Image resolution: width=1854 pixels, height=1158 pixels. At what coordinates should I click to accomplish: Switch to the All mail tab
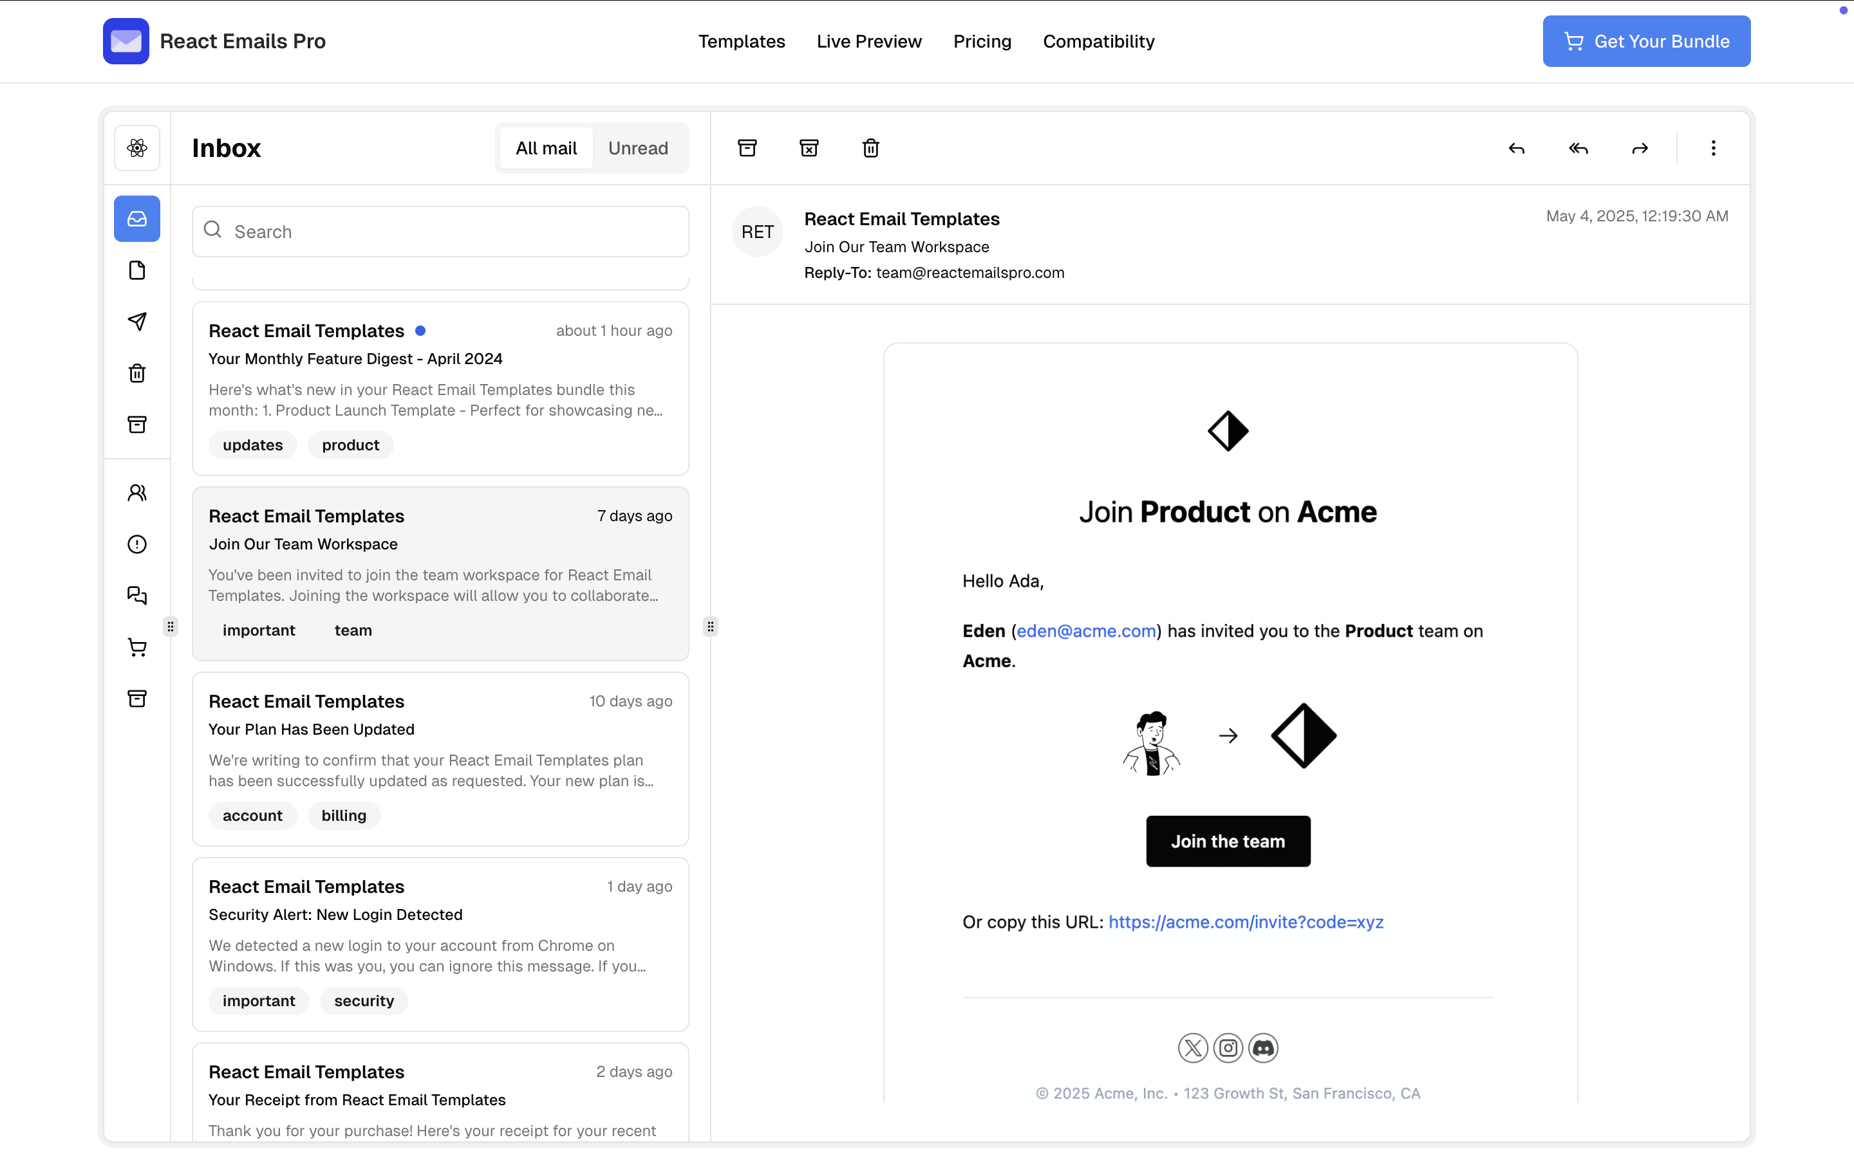pyautogui.click(x=547, y=148)
